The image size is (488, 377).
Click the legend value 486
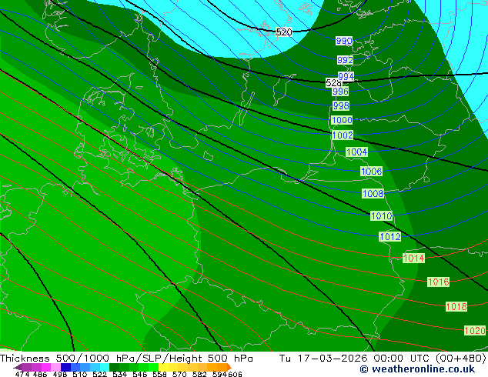pyautogui.click(x=40, y=374)
